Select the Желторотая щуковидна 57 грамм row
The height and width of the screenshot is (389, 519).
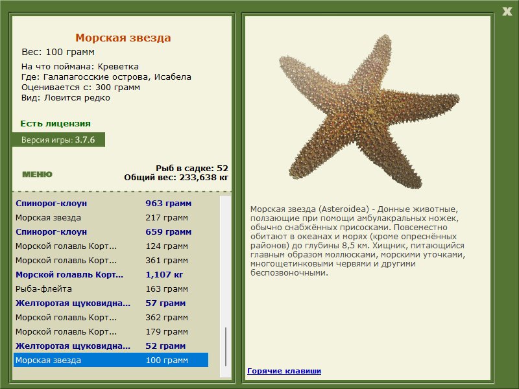tap(111, 303)
